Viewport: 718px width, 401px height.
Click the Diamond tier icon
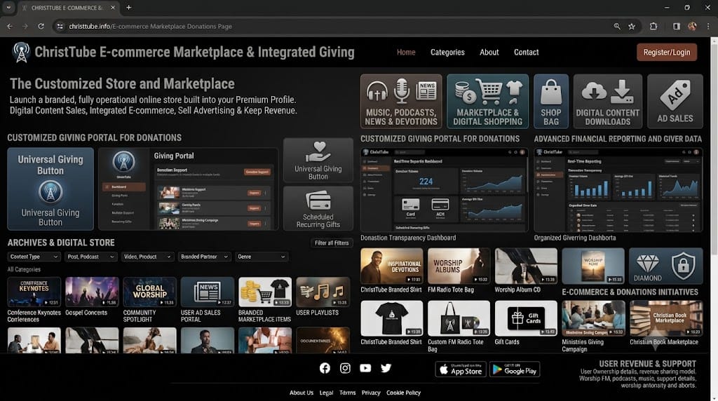point(647,264)
